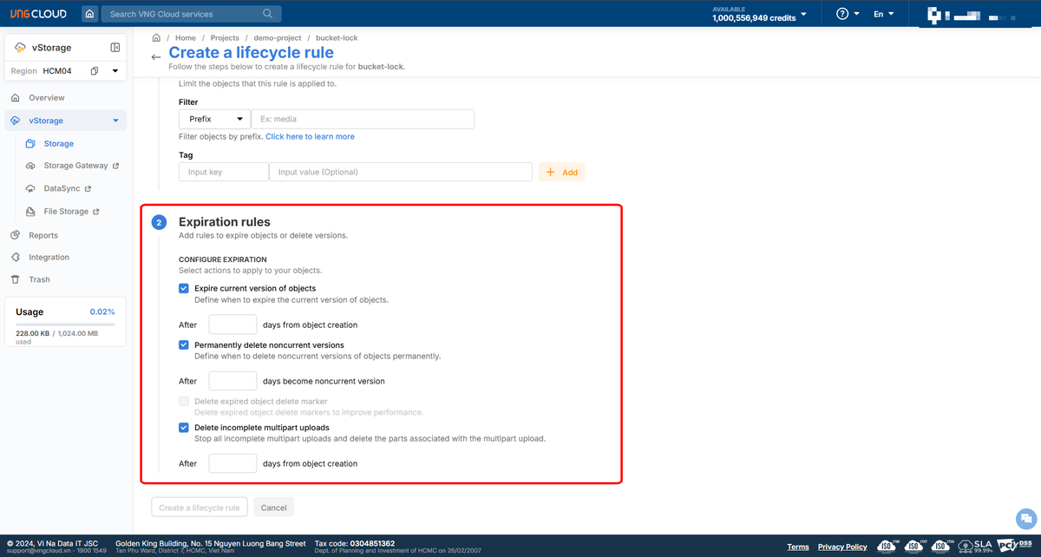This screenshot has height=557, width=1041.
Task: Uncheck Expire current version of objects
Action: click(x=184, y=288)
